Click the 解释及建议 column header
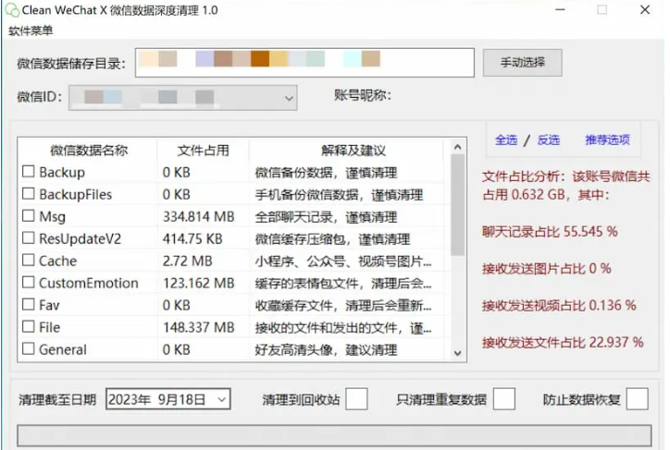This screenshot has width=670, height=450. point(353,150)
